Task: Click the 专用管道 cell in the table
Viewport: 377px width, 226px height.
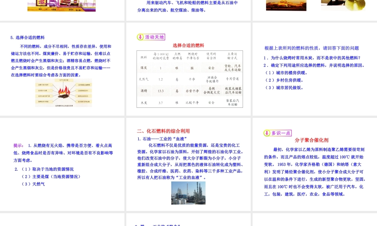Action: tap(232, 79)
